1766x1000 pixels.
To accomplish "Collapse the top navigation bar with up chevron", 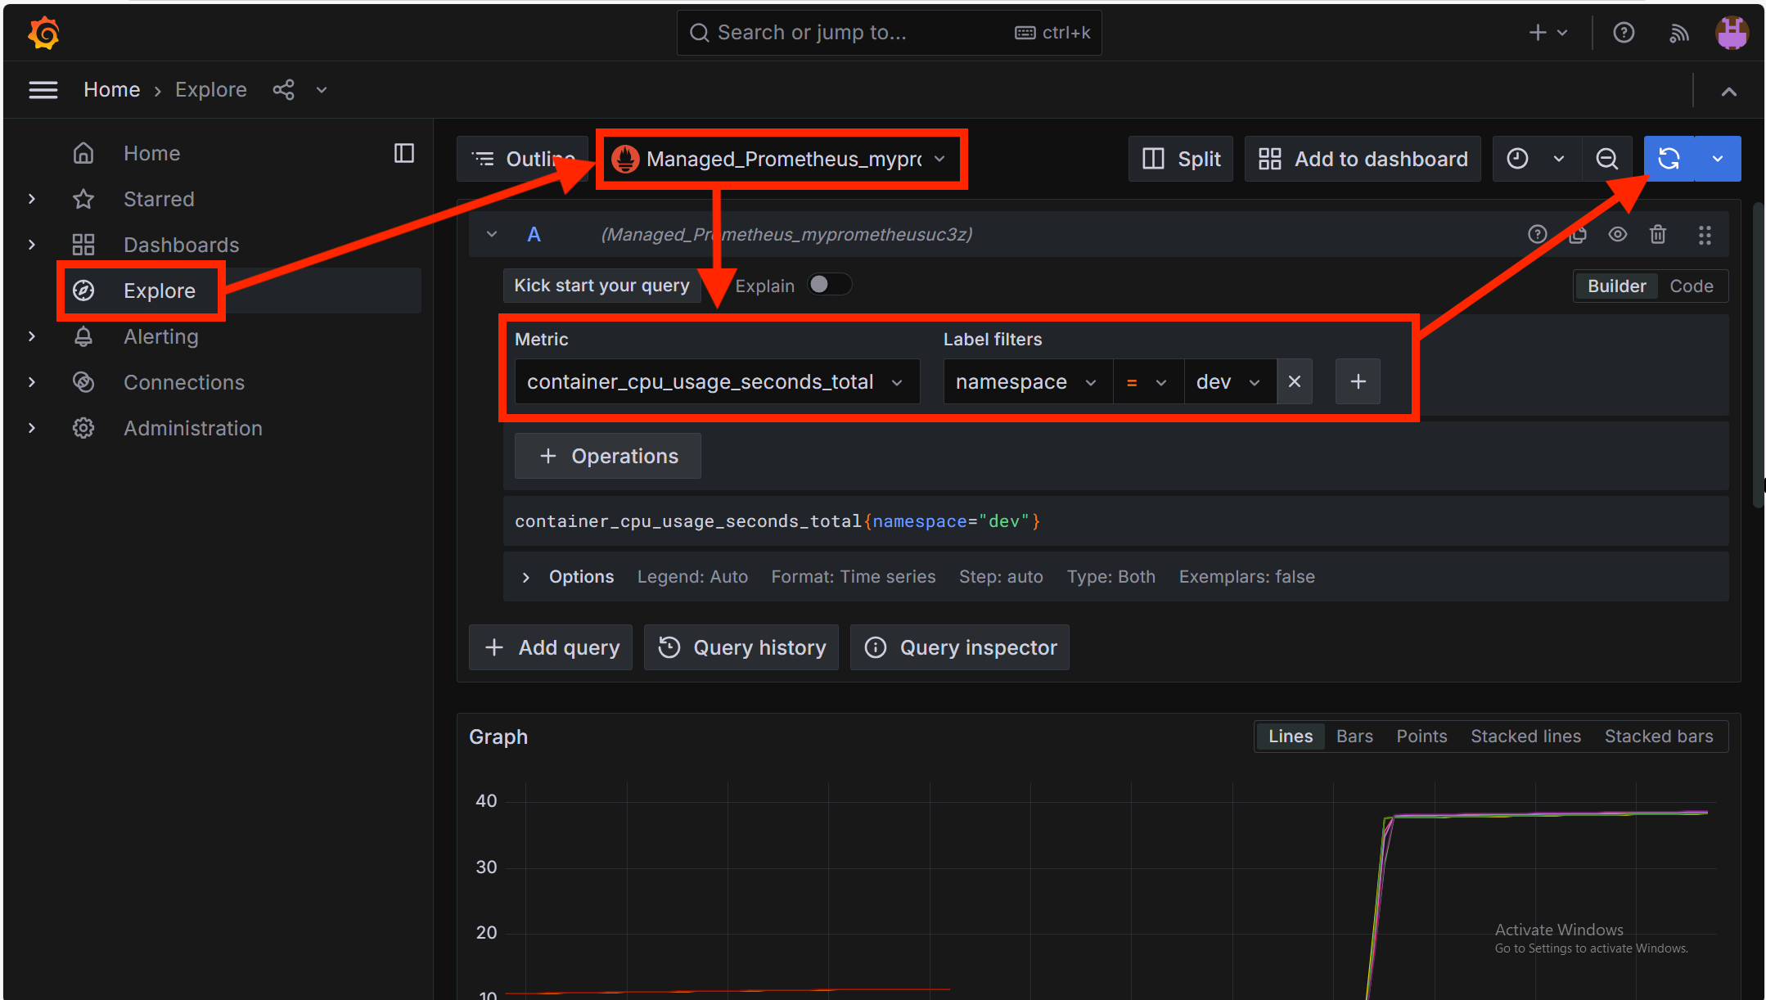I will tap(1728, 92).
